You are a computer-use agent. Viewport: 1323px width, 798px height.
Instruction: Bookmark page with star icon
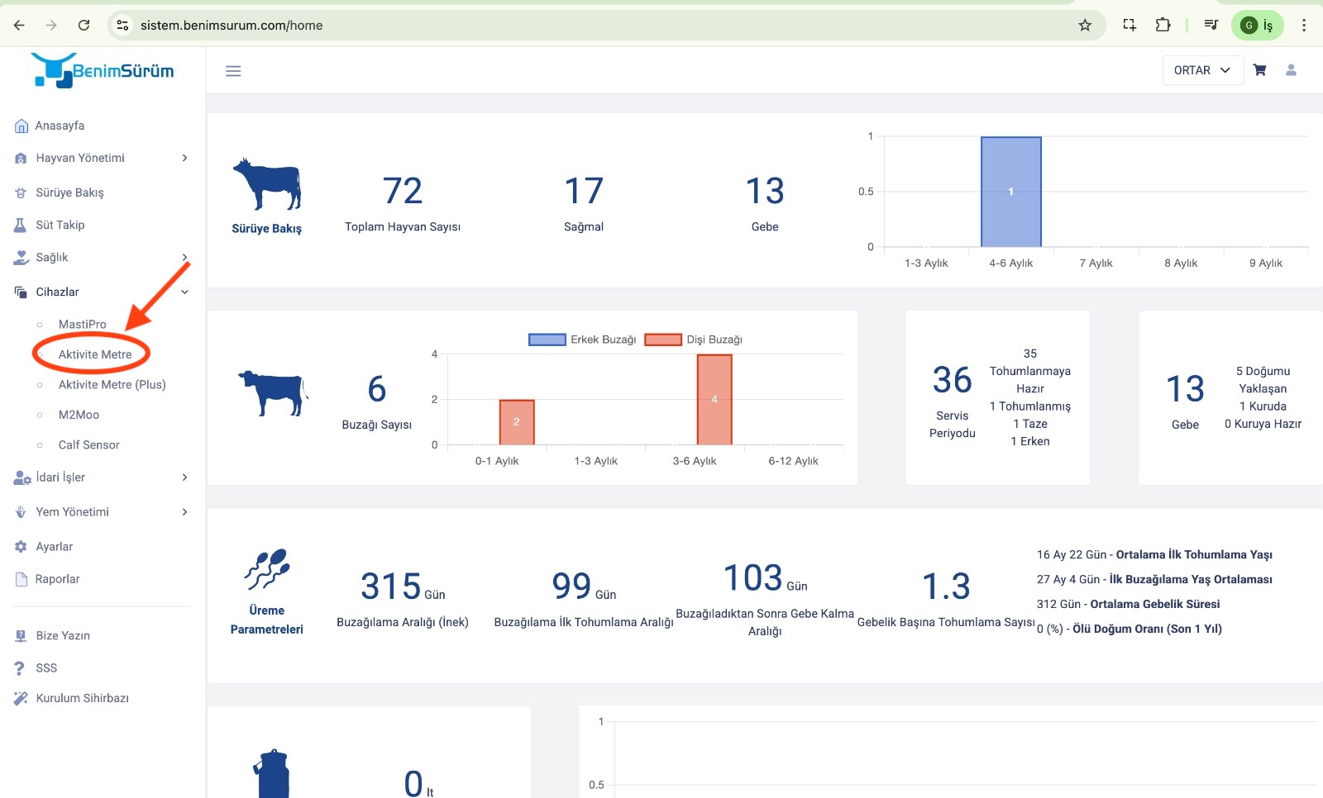tap(1085, 25)
